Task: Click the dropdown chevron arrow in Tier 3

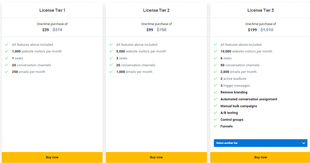Action: pos(304,143)
